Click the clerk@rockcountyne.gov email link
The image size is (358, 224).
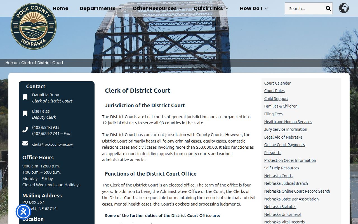pyautogui.click(x=52, y=144)
